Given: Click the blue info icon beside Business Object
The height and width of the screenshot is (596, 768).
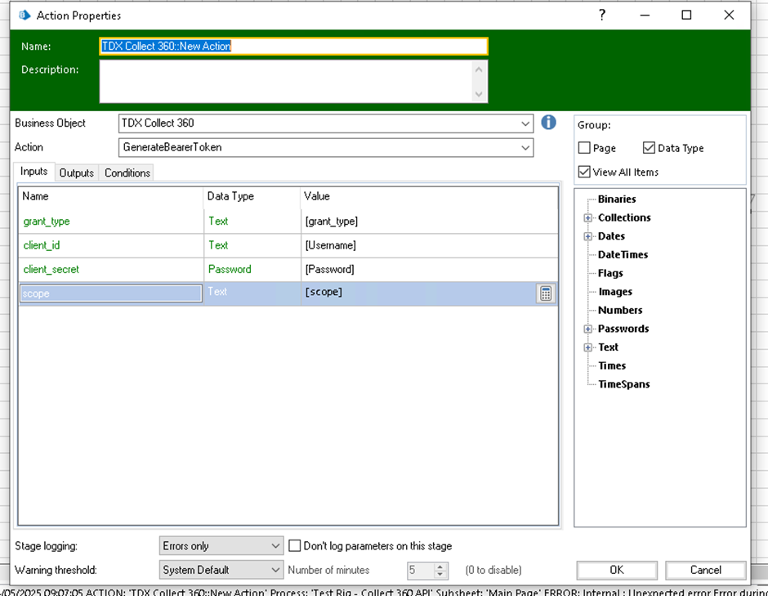Looking at the screenshot, I should pos(548,123).
